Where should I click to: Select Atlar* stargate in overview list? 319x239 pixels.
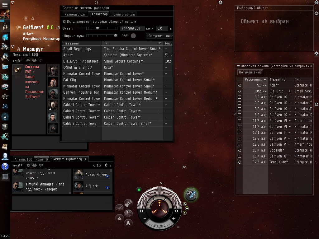(x=274, y=85)
